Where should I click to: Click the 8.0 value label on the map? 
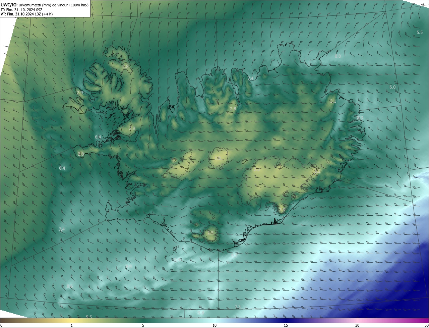338,56
